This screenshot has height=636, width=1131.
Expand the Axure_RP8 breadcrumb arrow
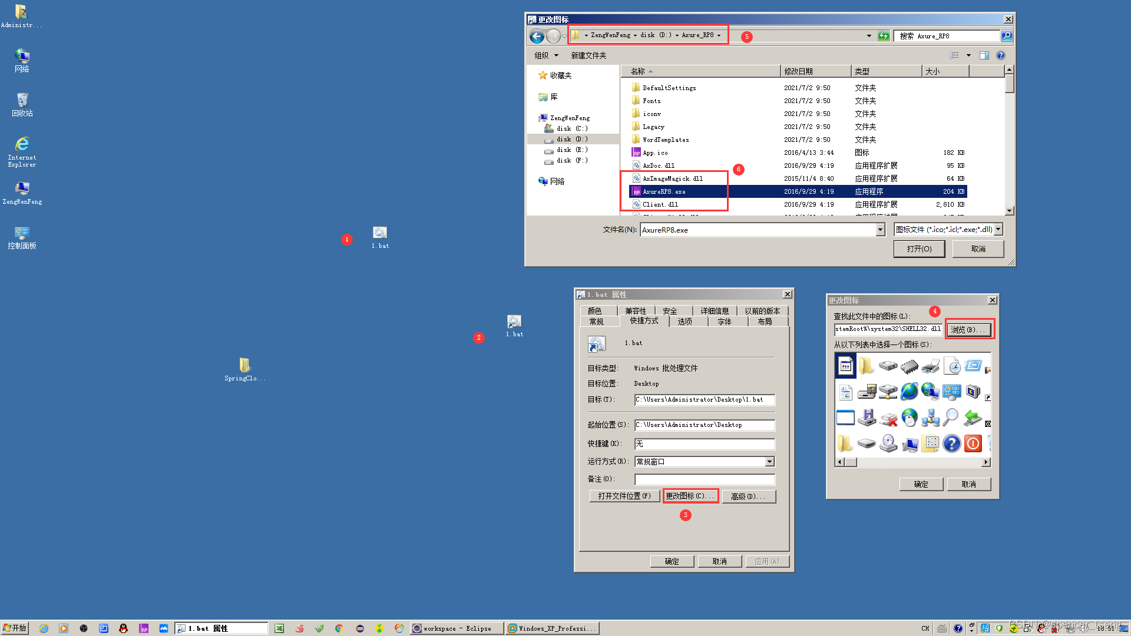[720, 35]
